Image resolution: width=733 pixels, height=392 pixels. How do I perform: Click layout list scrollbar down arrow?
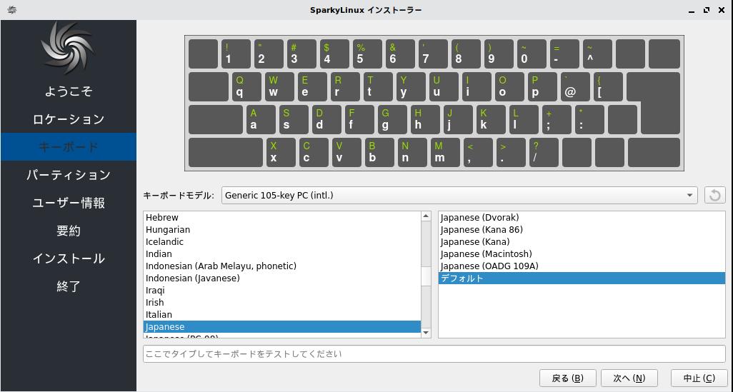click(x=426, y=333)
